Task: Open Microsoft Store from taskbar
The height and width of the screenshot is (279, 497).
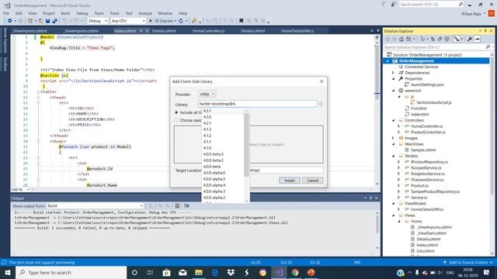Action: (x=166, y=272)
